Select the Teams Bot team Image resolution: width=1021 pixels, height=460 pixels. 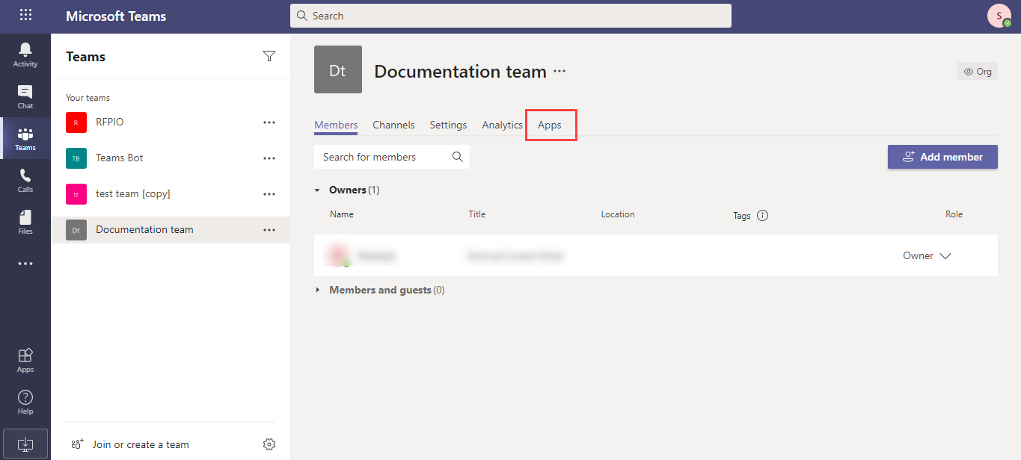point(171,158)
